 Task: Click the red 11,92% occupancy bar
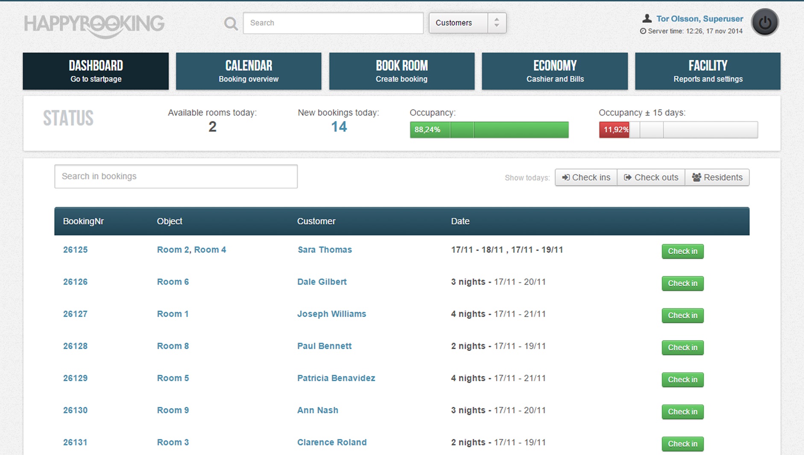tap(614, 130)
